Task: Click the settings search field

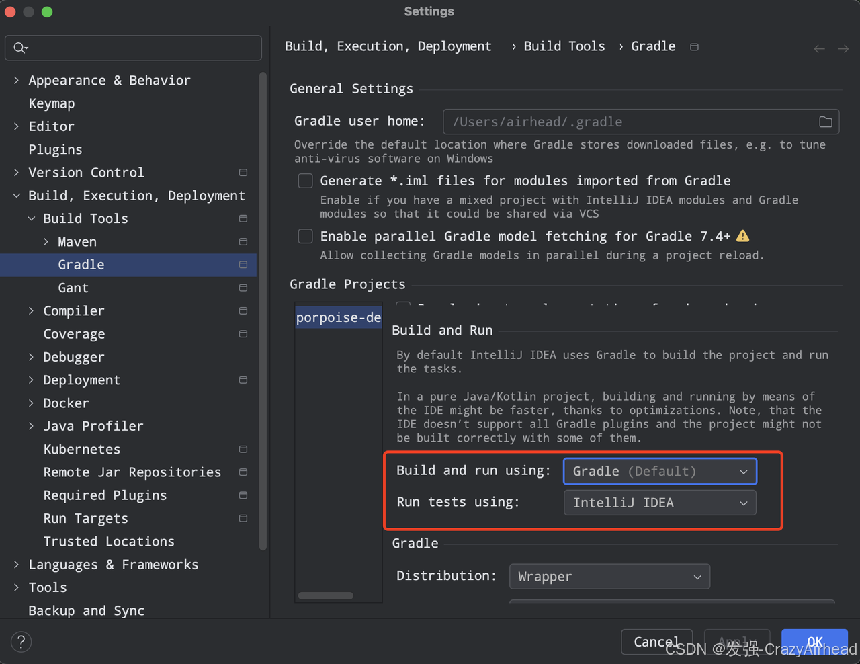Action: pos(133,48)
